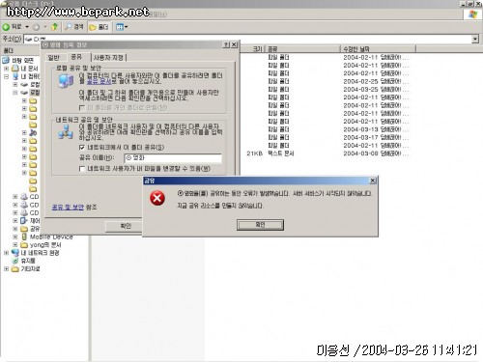Expand the Mobile Device tree node
This screenshot has width=483, height=362.
(15, 237)
